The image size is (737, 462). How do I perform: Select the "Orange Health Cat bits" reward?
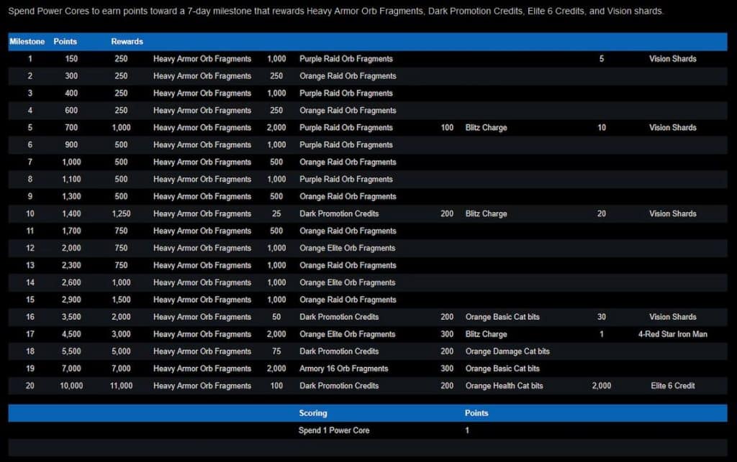coord(505,386)
